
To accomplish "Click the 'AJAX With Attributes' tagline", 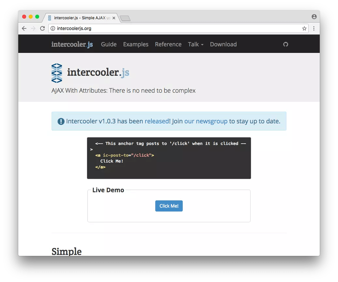I will pyautogui.click(x=124, y=90).
